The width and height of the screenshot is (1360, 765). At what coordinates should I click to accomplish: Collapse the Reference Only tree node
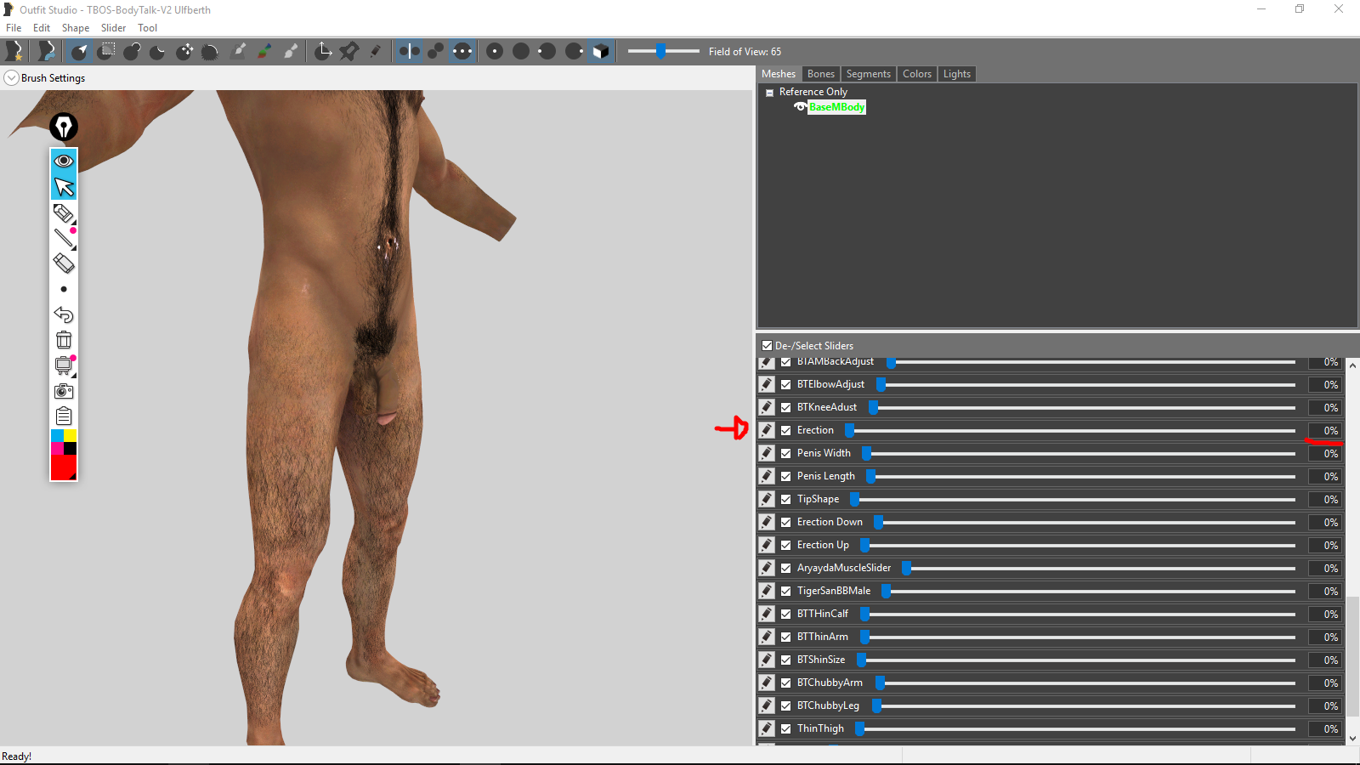coord(769,93)
